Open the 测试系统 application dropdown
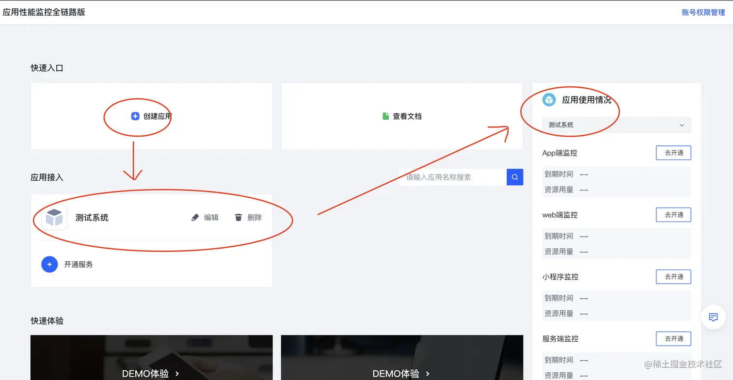The width and height of the screenshot is (733, 380). pyautogui.click(x=617, y=125)
